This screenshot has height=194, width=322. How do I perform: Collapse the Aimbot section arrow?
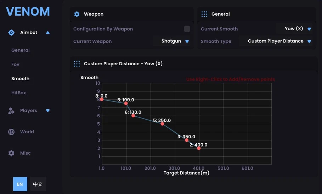[x=48, y=33]
